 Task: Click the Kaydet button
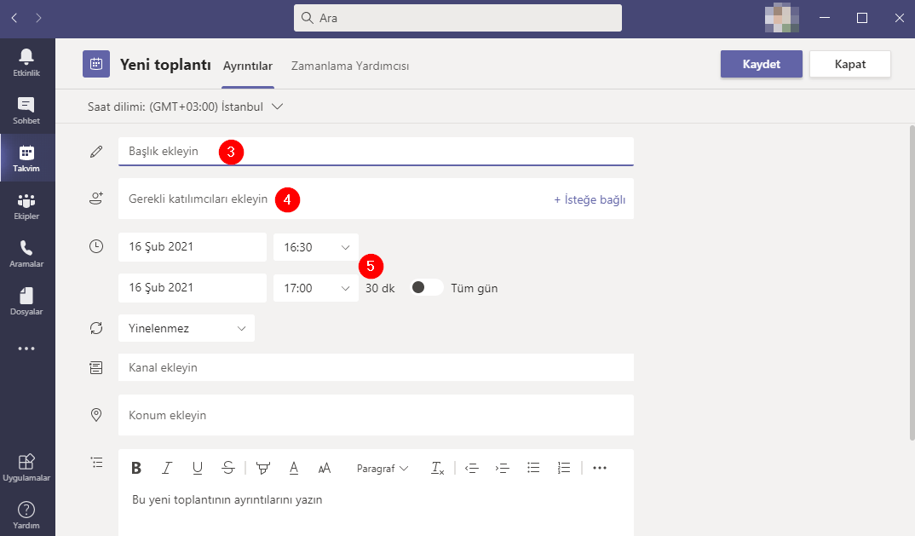(x=761, y=65)
